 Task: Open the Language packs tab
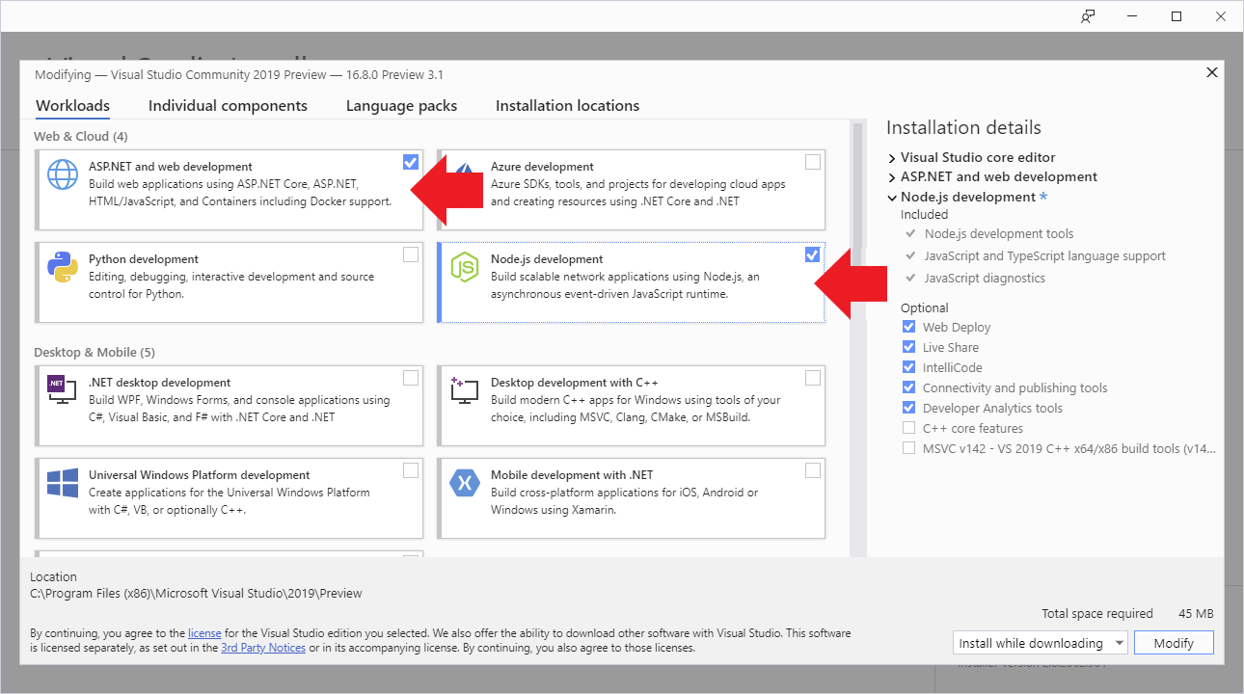point(401,106)
